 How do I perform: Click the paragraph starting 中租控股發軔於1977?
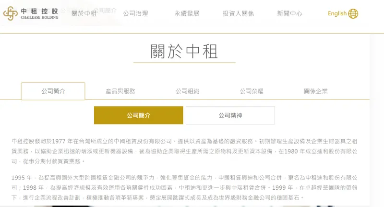(x=184, y=151)
